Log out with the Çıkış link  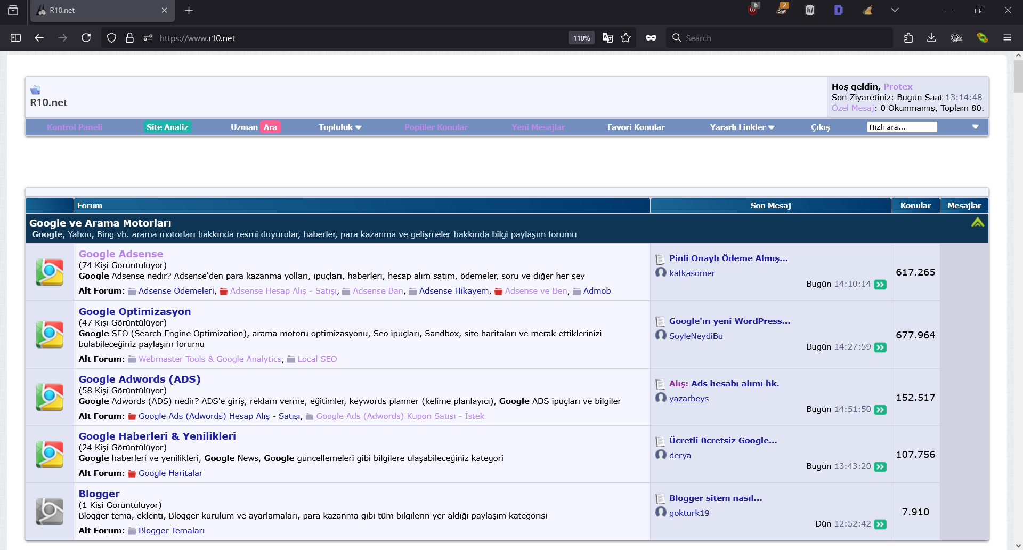tap(821, 127)
